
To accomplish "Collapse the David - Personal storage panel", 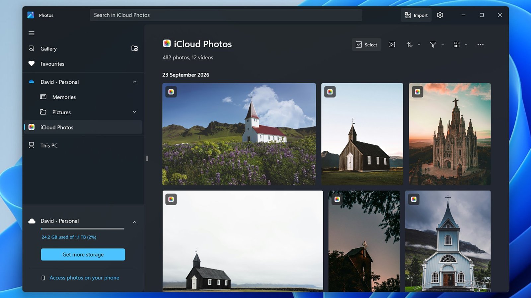I will click(x=134, y=222).
